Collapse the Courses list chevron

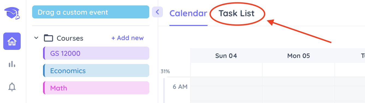click(36, 38)
